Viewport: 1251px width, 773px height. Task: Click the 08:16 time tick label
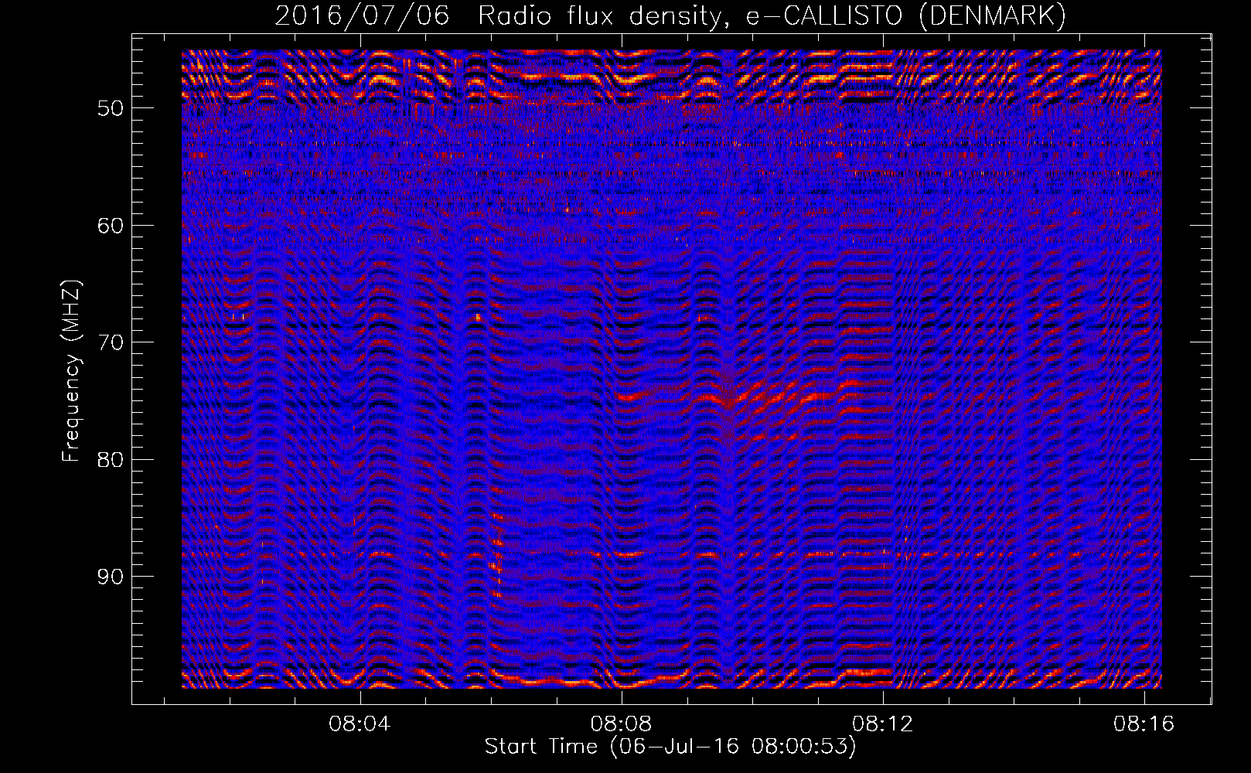click(x=1144, y=724)
